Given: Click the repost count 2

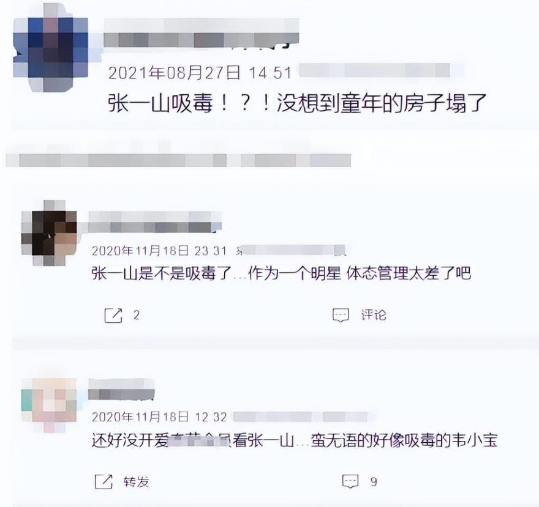Looking at the screenshot, I should (137, 315).
